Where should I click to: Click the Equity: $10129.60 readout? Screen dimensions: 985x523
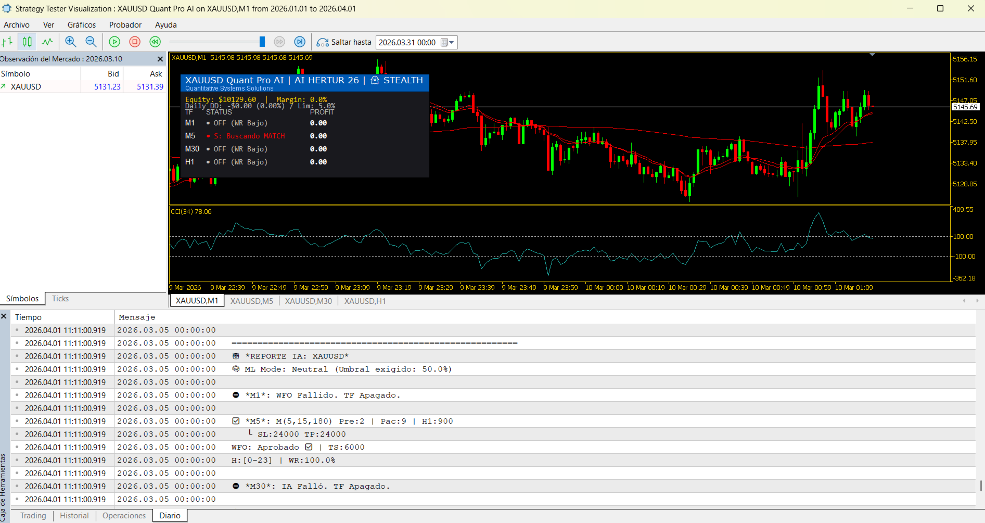(x=221, y=99)
